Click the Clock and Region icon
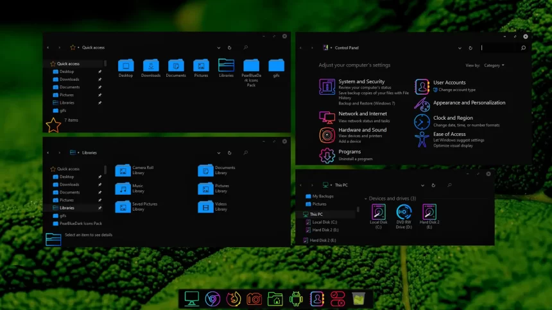The width and height of the screenshot is (552, 310). pyautogui.click(x=422, y=122)
